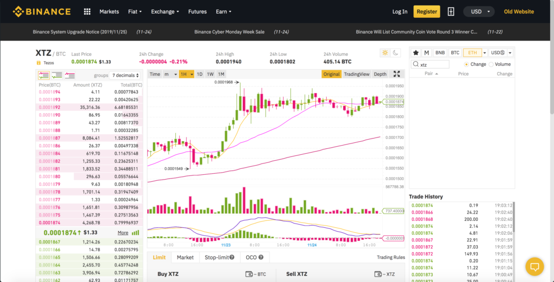Viewport: 554px width, 282px height.
Task: Show buy orders only view icon
Action: click(x=56, y=75)
